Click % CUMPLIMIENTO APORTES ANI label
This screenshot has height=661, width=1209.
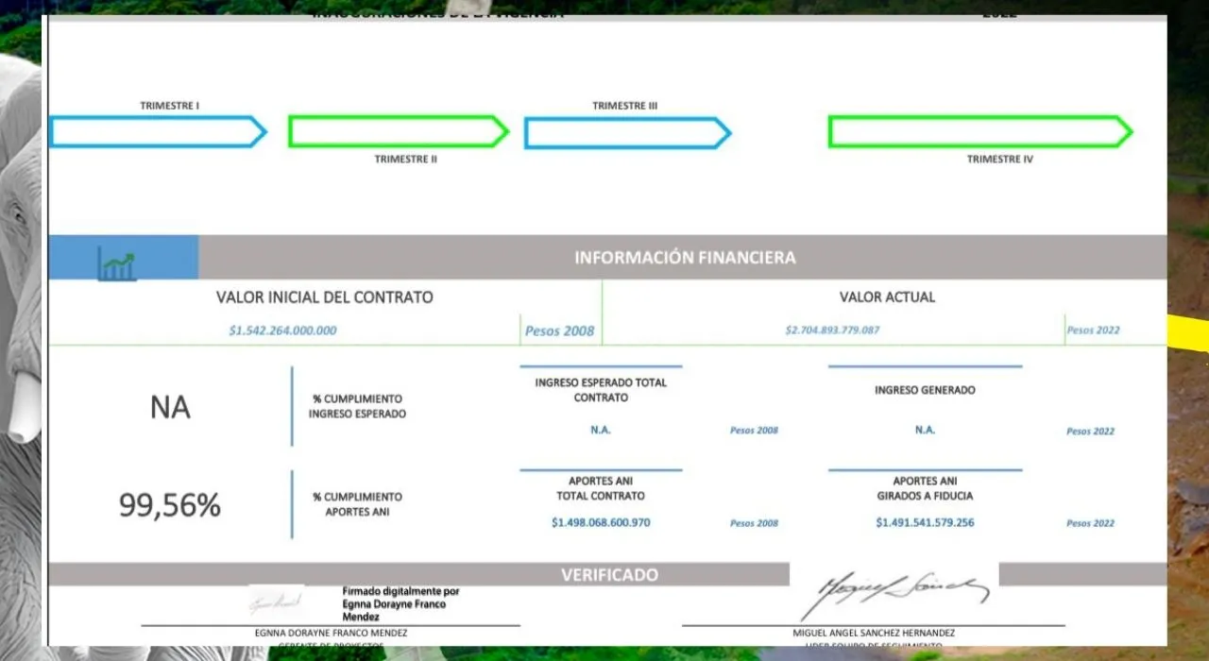click(357, 504)
